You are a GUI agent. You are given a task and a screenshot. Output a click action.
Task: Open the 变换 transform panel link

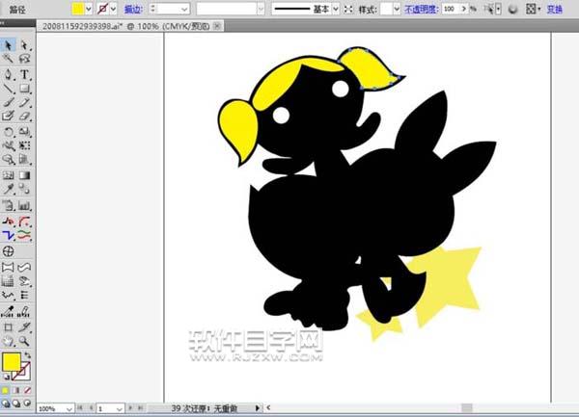[554, 10]
